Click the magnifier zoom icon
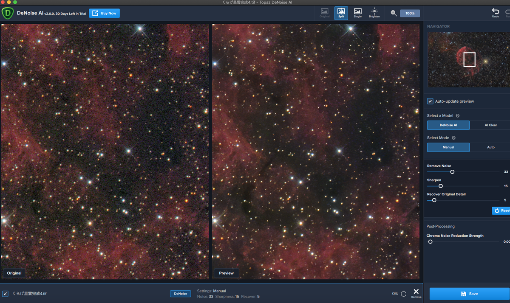The height and width of the screenshot is (303, 510). coord(394,13)
